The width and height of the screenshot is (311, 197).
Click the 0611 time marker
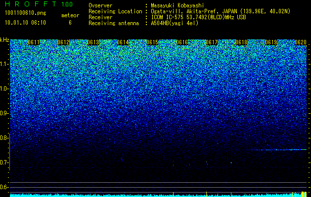[x=34, y=42]
